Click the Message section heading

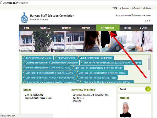125,98
